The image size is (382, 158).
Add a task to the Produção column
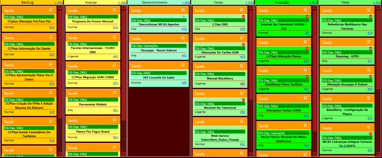click(x=313, y=2)
